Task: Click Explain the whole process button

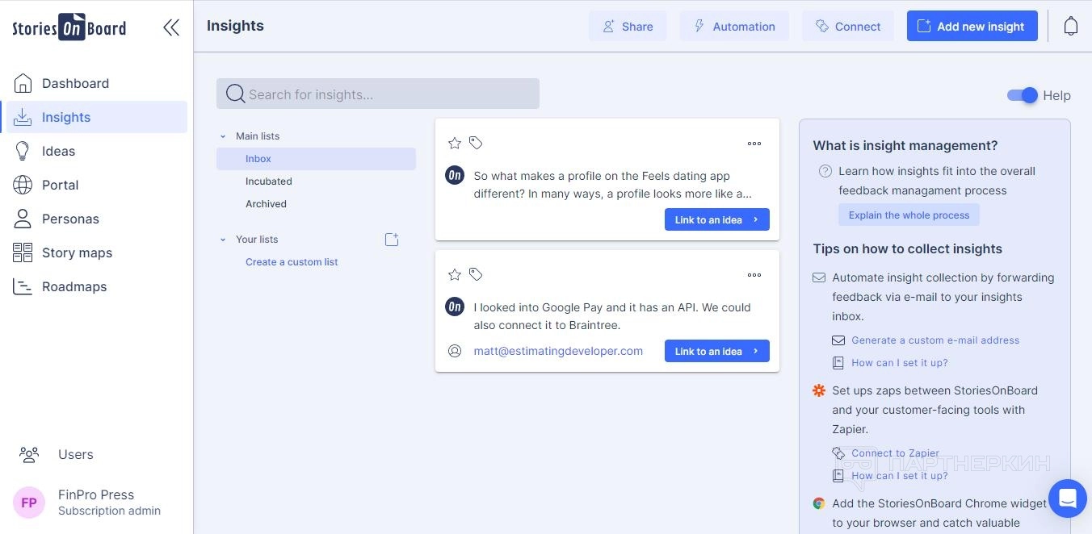Action: pos(909,215)
